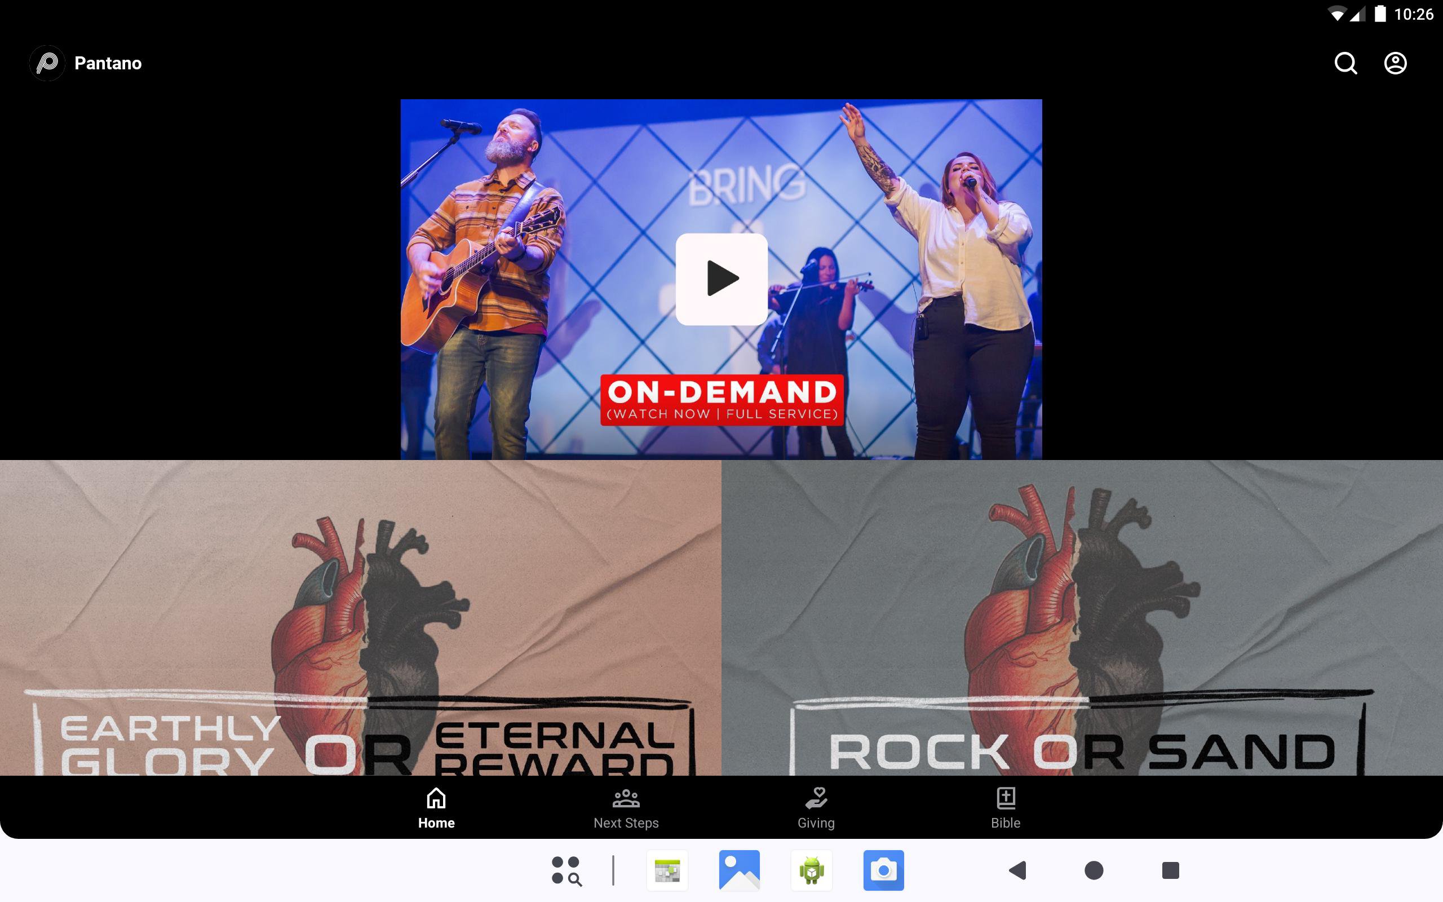Screen dimensions: 1443x902
Task: Switch to the Next Steps tab
Action: coord(626,808)
